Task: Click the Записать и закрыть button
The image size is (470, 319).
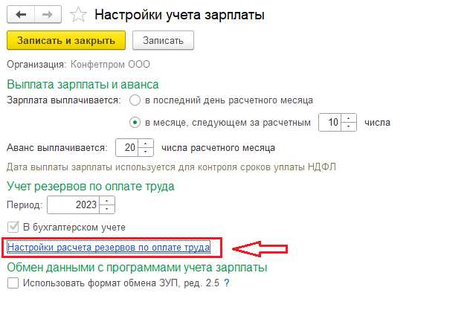Action: click(x=66, y=40)
